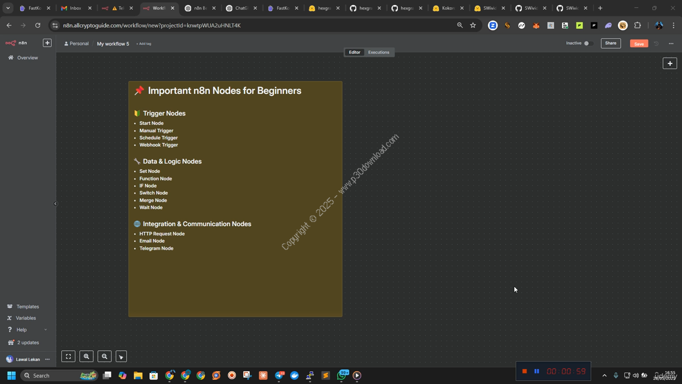Open WhatsApp from the taskbar

coord(342,375)
